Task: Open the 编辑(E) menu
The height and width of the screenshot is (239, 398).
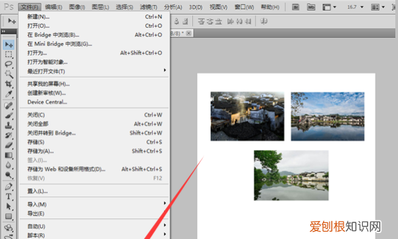Action: pyautogui.click(x=54, y=7)
